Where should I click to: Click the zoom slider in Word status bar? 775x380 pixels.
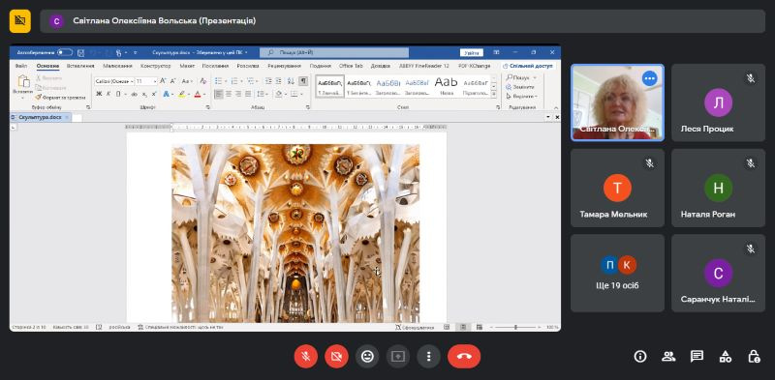tap(515, 327)
